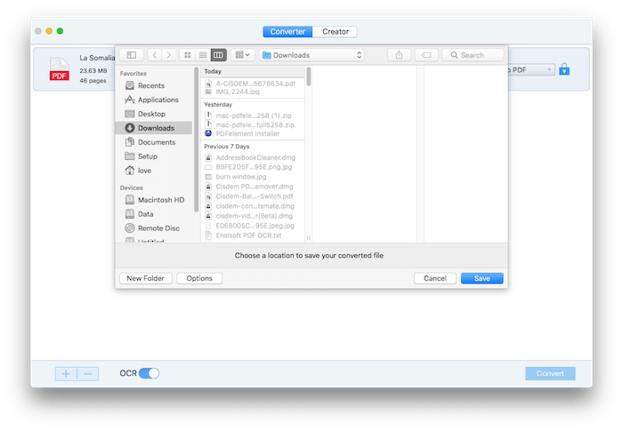Viewport: 623px width, 431px height.
Task: Click the Applications sidebar icon
Action: (130, 100)
